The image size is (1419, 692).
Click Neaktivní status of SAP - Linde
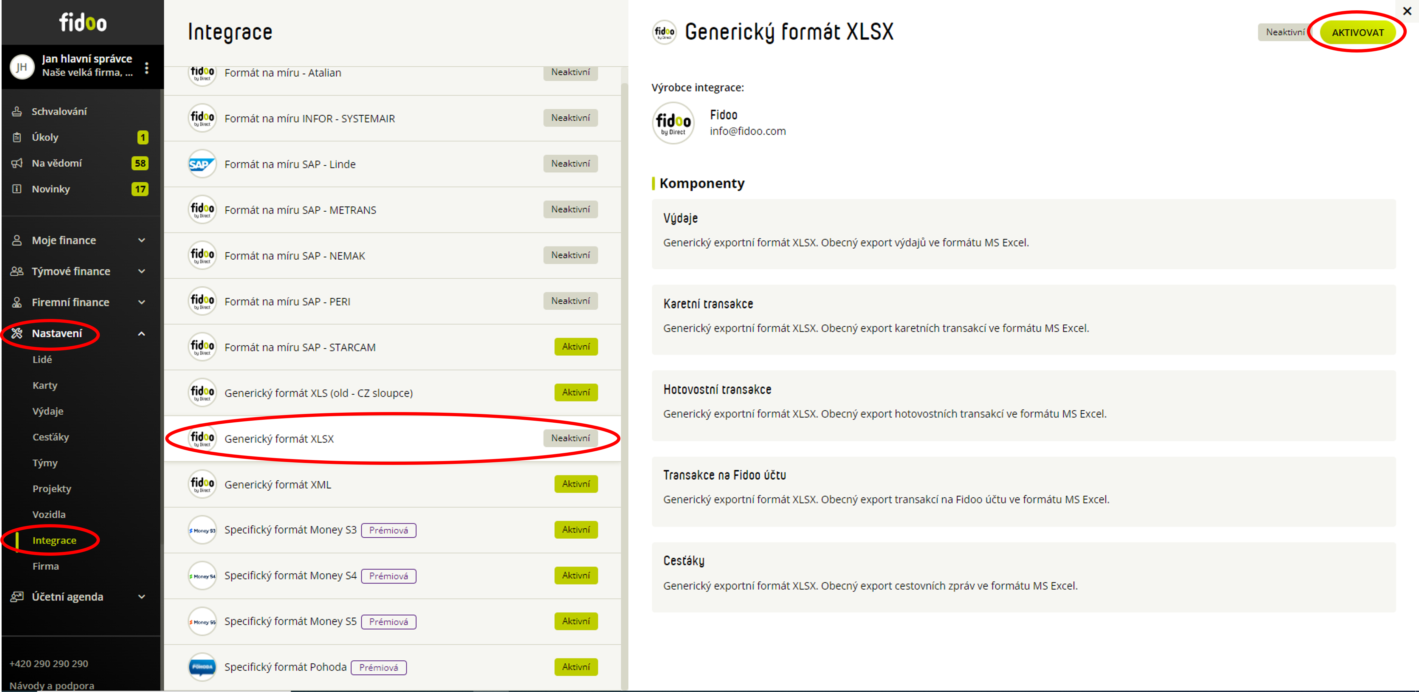pos(570,164)
